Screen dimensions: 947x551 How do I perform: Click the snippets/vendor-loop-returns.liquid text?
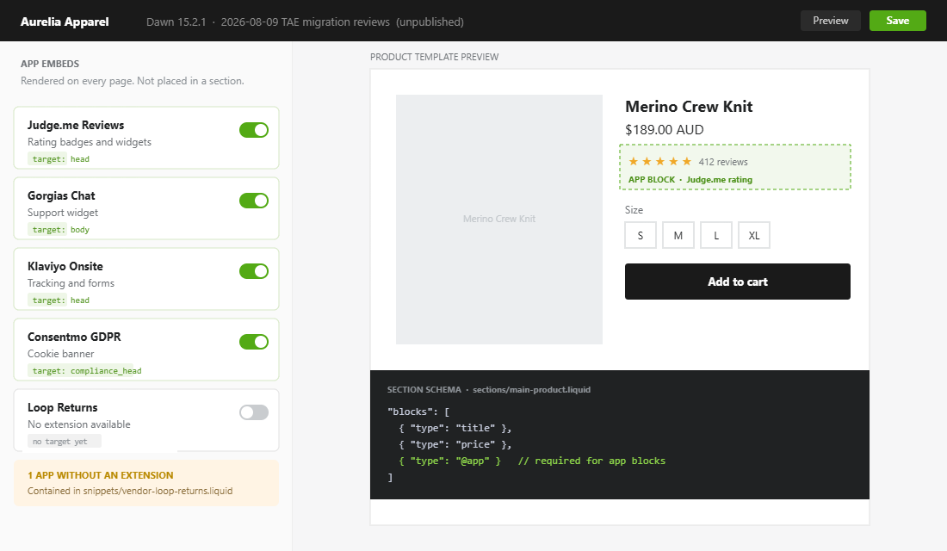tap(158, 491)
